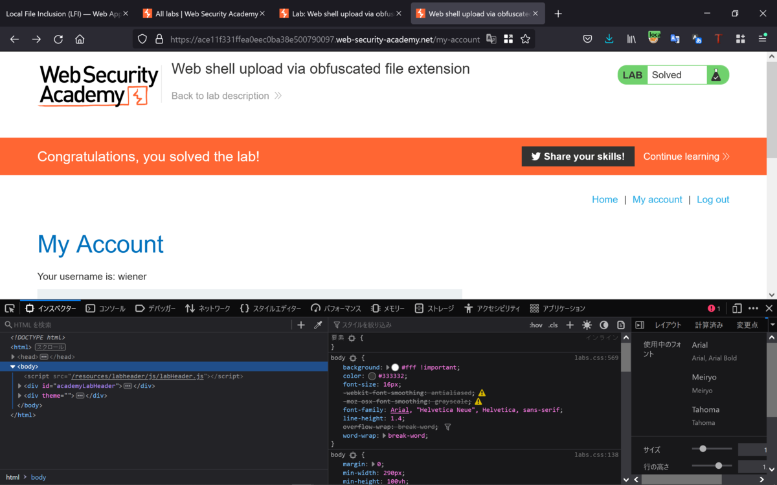Open the Log out link
The image size is (777, 485).
713,200
